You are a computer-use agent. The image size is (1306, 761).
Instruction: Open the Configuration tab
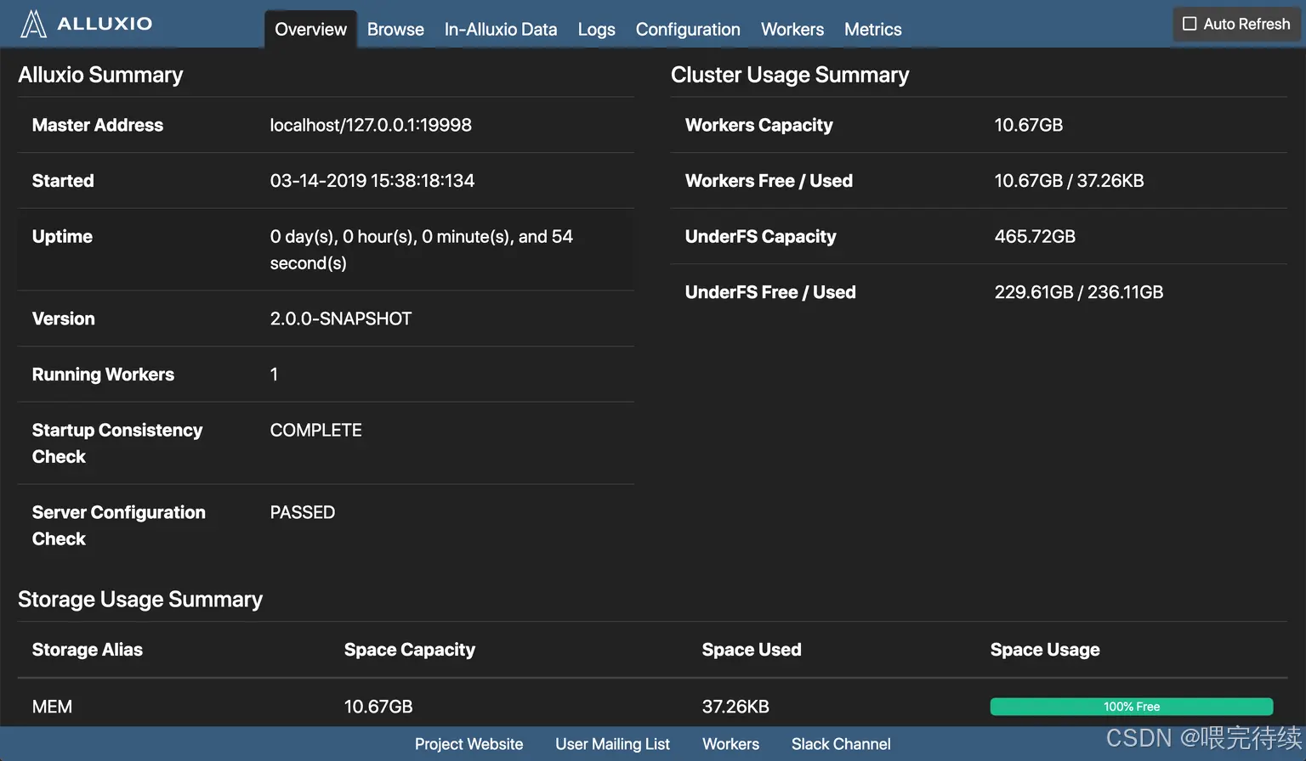click(688, 29)
